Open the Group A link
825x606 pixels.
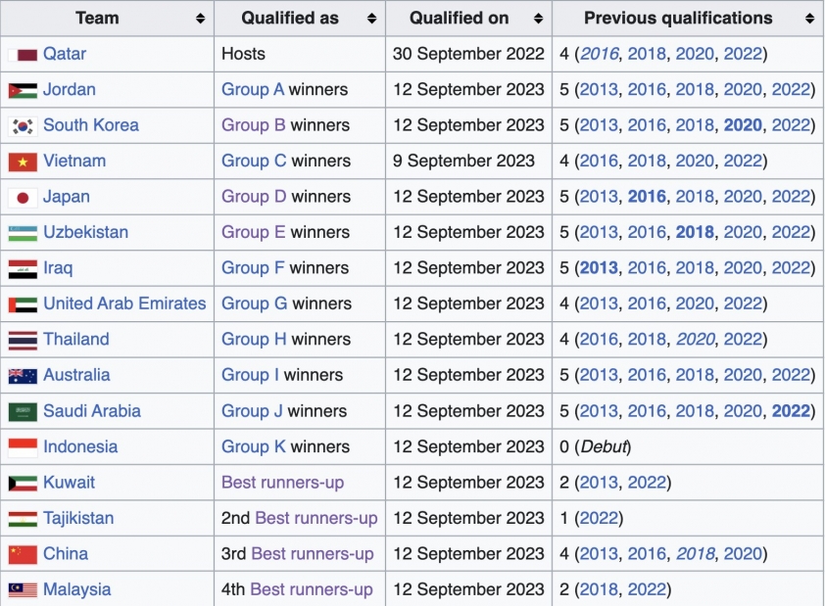pyautogui.click(x=253, y=89)
